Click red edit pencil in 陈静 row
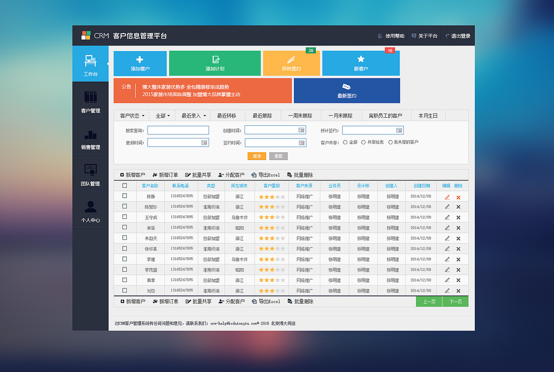Image resolution: width=554 pixels, height=372 pixels. click(447, 197)
